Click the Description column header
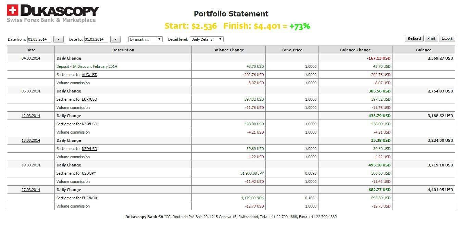The width and height of the screenshot is (462, 225). (x=123, y=50)
